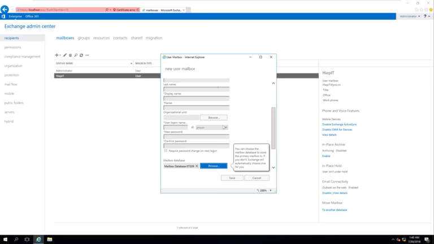This screenshot has width=434, height=244.
Task: Click the Certificate error indicator
Action: point(126,10)
